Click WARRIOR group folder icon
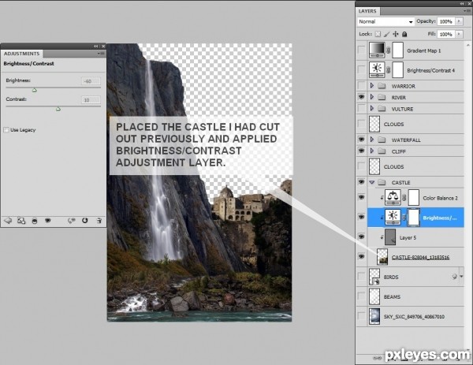Screen dimensions: 473x365 coord(382,86)
